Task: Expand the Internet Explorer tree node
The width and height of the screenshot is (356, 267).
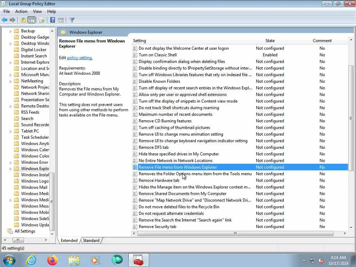Action: coord(10,63)
